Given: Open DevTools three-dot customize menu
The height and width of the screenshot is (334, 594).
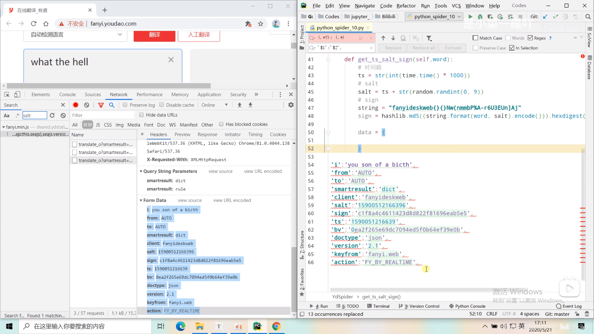Looking at the screenshot, I should pyautogui.click(x=280, y=95).
